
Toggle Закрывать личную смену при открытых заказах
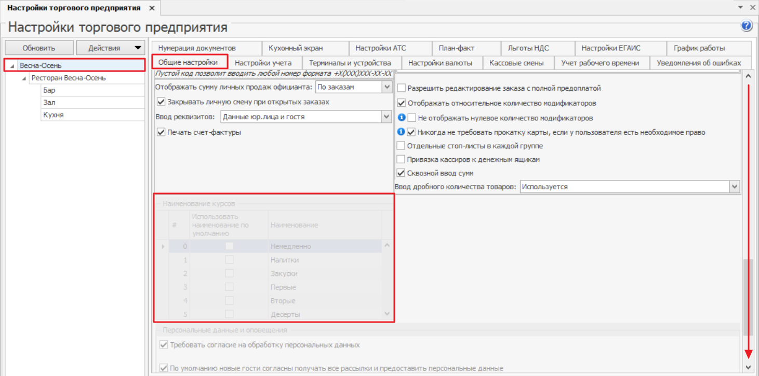point(161,102)
